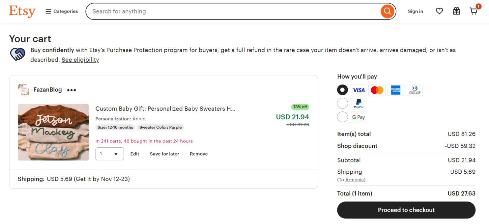Click Sign in

(415, 11)
